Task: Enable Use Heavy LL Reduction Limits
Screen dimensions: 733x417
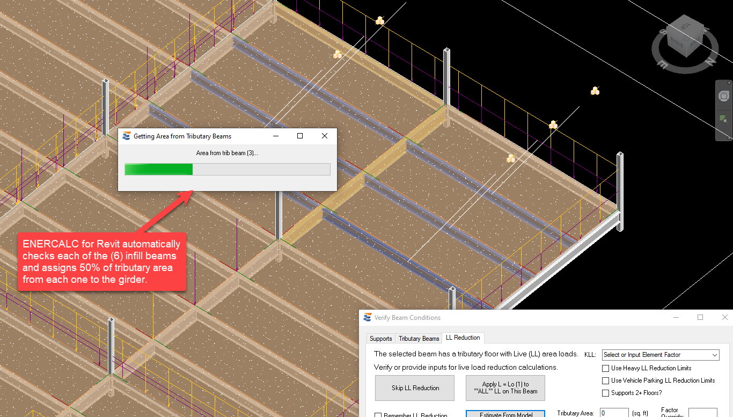Action: (x=606, y=368)
